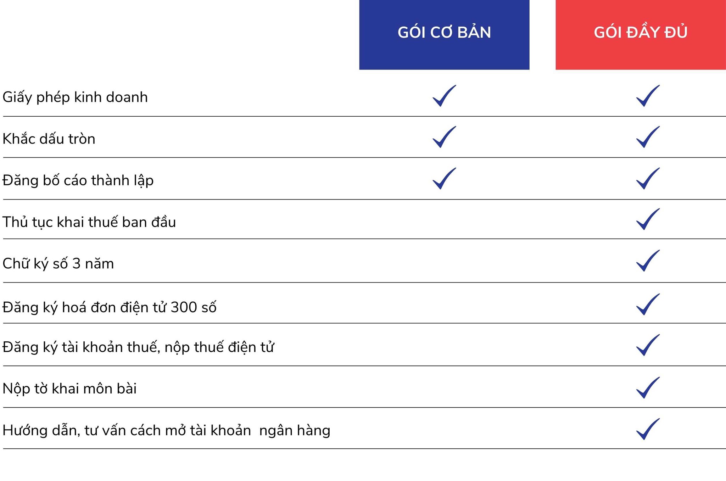Click the blue GÓI CƠ BẢN header
726x481 pixels.
(444, 34)
